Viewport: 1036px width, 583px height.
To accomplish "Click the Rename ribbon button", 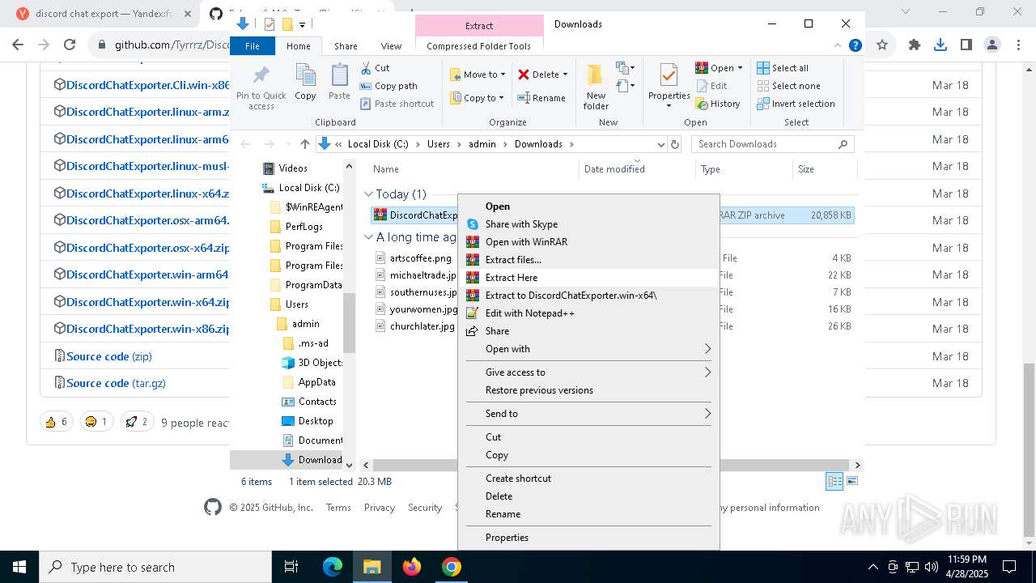I will 541,98.
